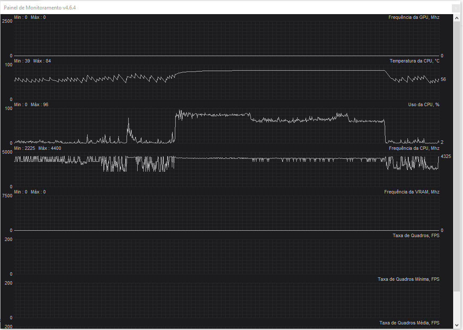Click the CPU usage spike before the load
This screenshot has height=330, width=463.
(128, 130)
